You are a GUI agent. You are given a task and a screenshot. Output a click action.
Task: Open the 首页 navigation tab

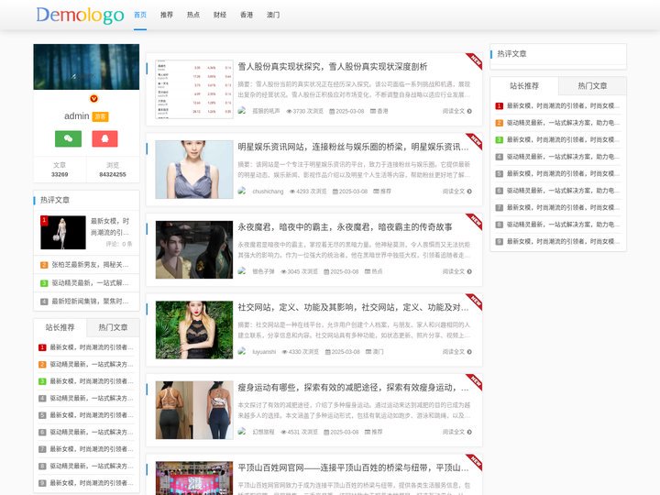(x=140, y=15)
